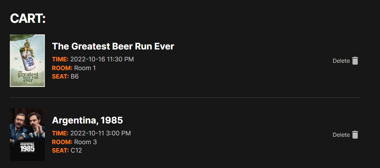Click the orange SEAT label under Argentina, 1985
The image size is (380, 168).
tap(60, 150)
